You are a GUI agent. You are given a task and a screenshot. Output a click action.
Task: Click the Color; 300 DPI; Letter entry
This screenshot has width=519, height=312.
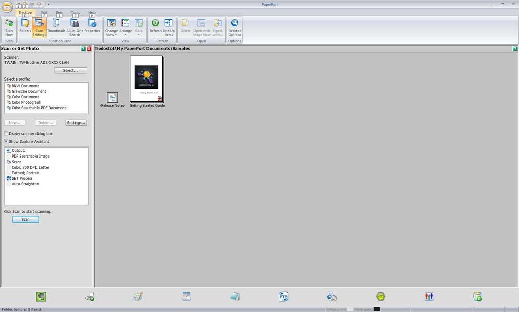tap(30, 168)
